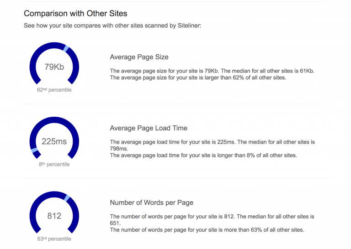The width and height of the screenshot is (351, 249).
Task: Click the Average Page Size heading
Action: click(139, 57)
